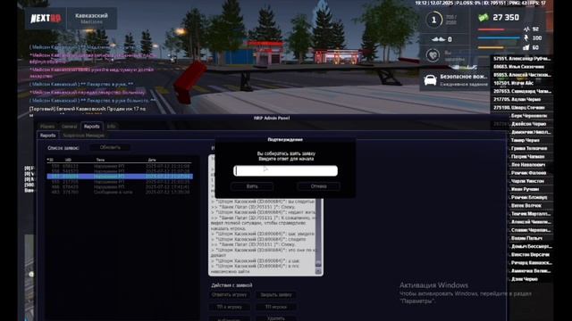Click the level 1 circle indicator
The image size is (572, 321).
(x=433, y=20)
